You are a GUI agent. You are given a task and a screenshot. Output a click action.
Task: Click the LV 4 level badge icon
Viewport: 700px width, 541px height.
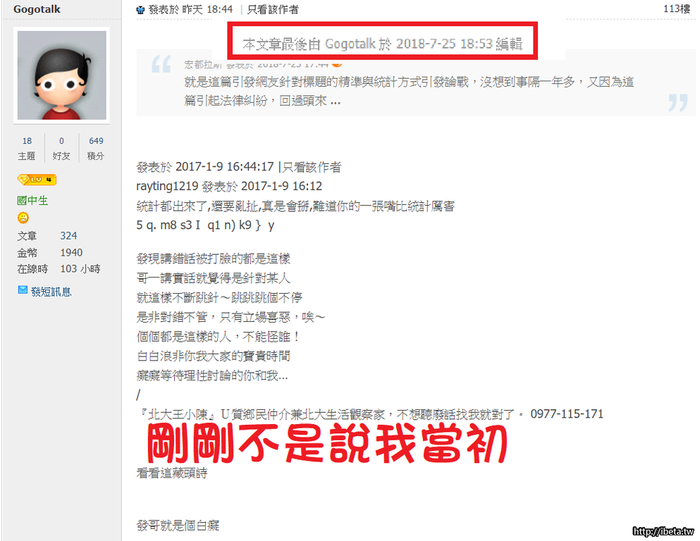[x=37, y=180]
